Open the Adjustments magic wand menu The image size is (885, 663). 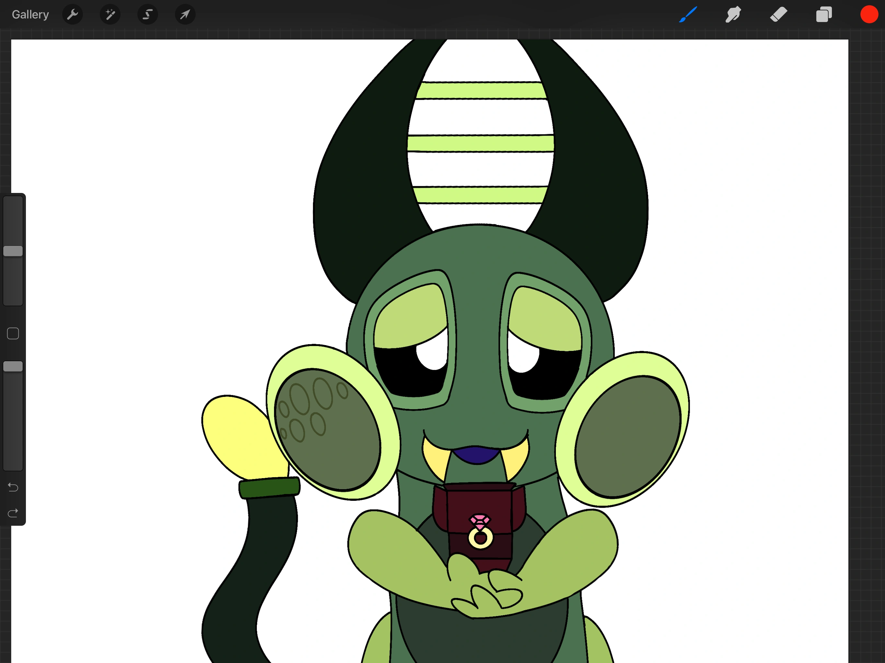click(x=109, y=14)
